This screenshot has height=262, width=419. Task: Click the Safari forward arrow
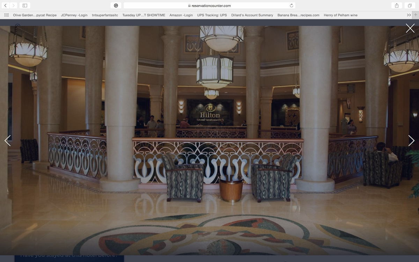click(14, 6)
